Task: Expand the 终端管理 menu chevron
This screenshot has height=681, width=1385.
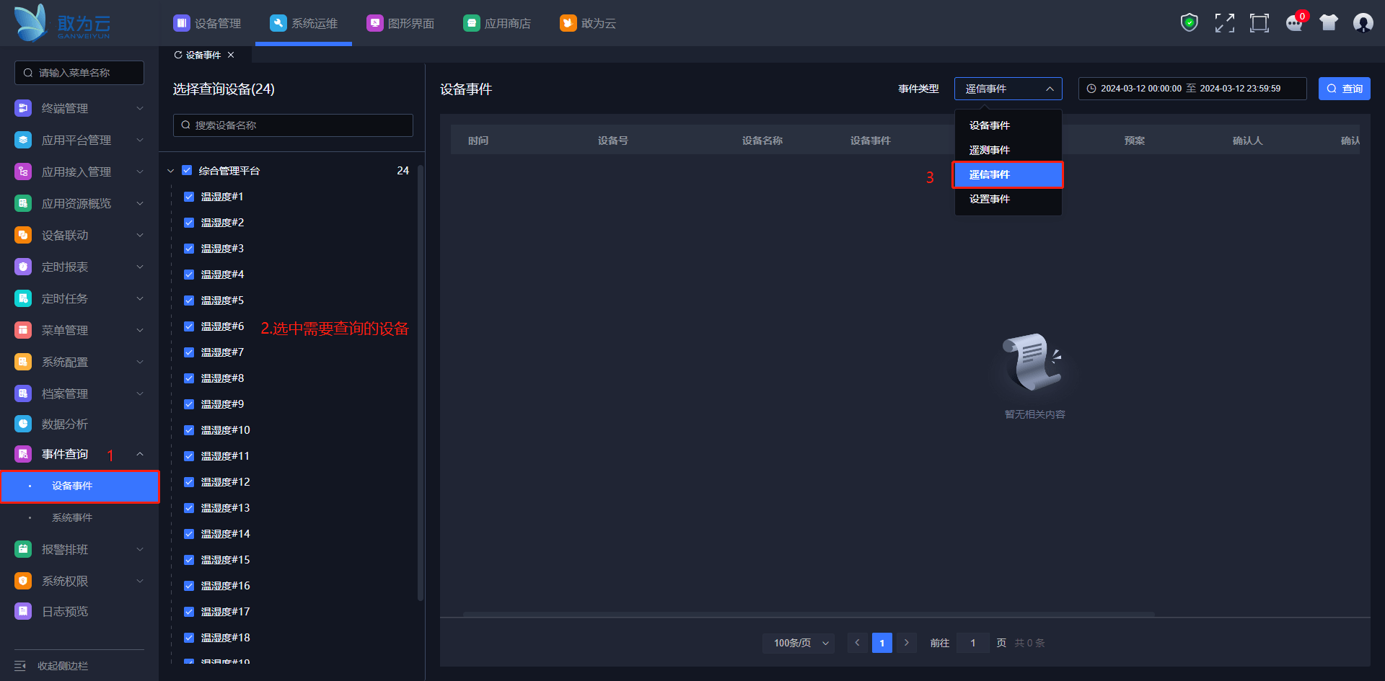Action: coord(140,108)
